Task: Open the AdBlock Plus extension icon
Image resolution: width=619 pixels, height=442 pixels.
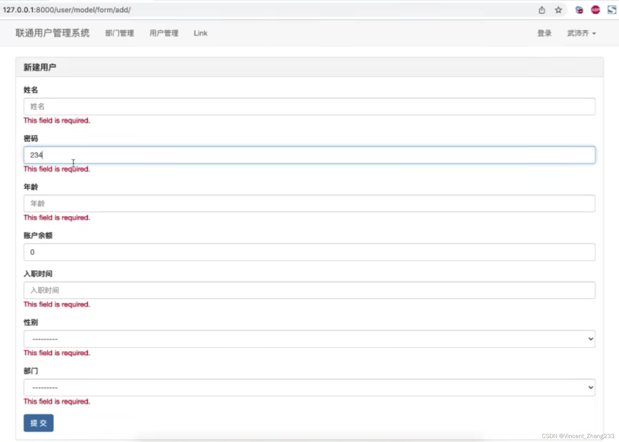Action: (x=595, y=10)
